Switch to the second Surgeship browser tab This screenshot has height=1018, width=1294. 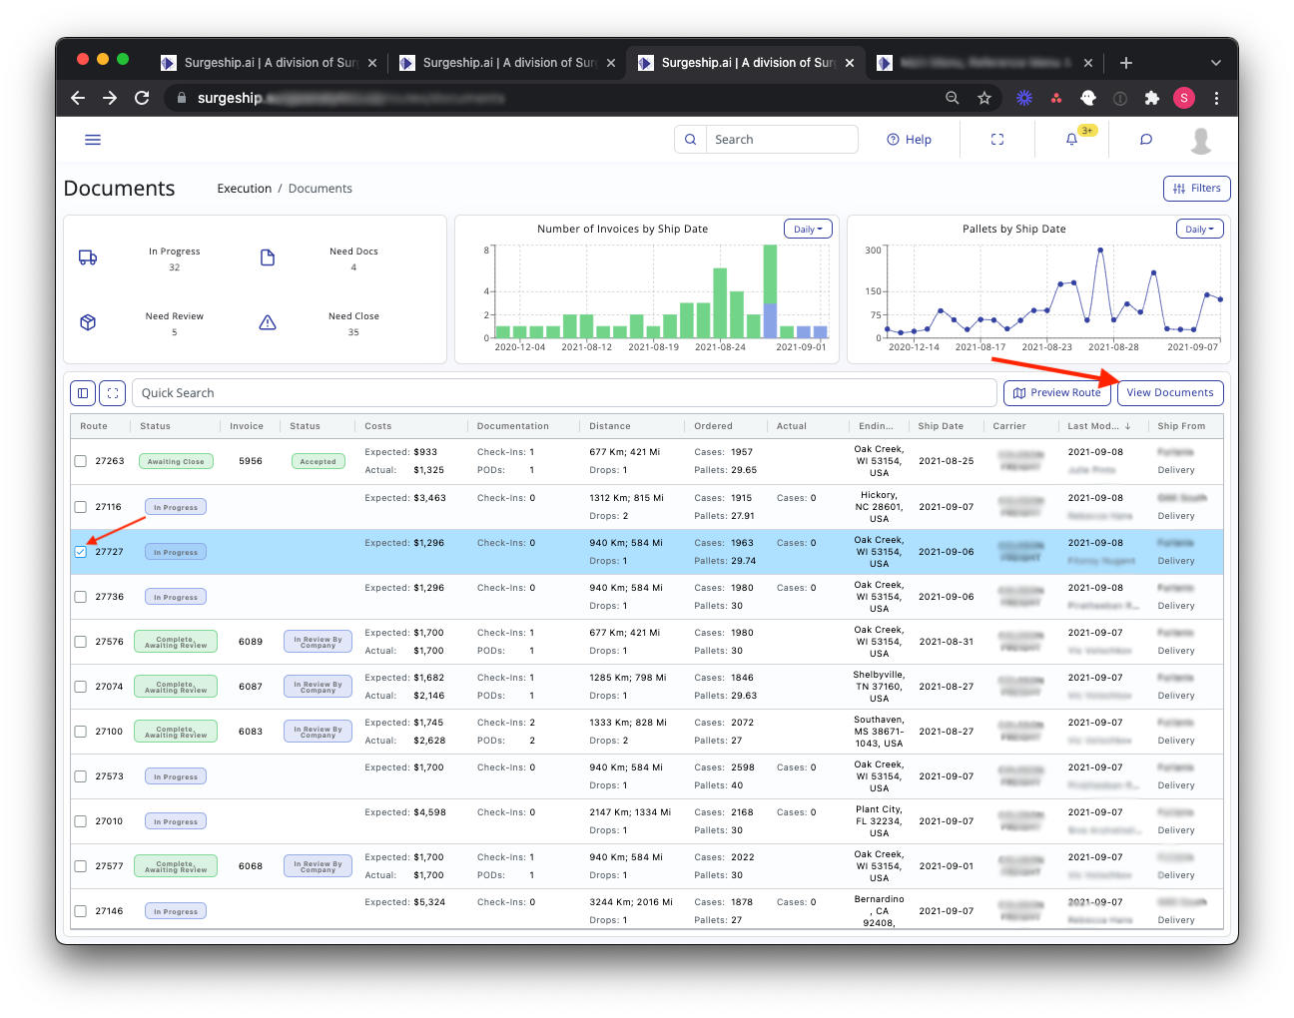pos(507,63)
